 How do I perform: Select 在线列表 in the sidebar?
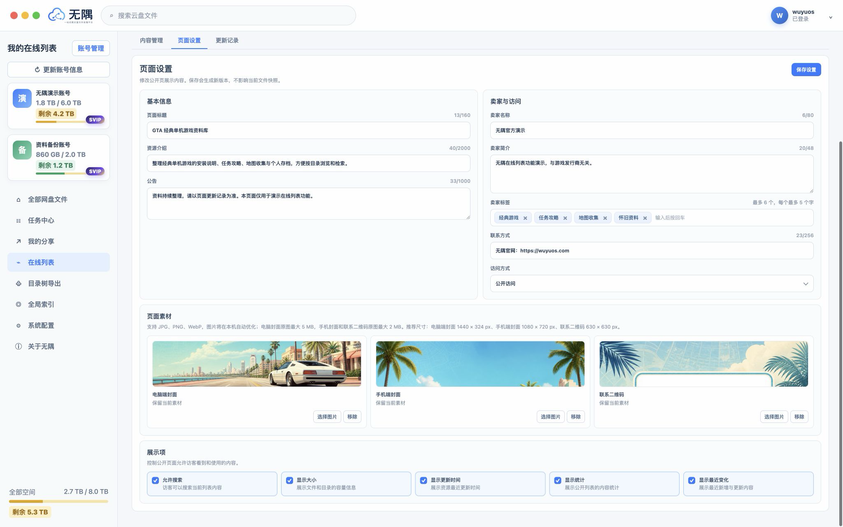58,262
